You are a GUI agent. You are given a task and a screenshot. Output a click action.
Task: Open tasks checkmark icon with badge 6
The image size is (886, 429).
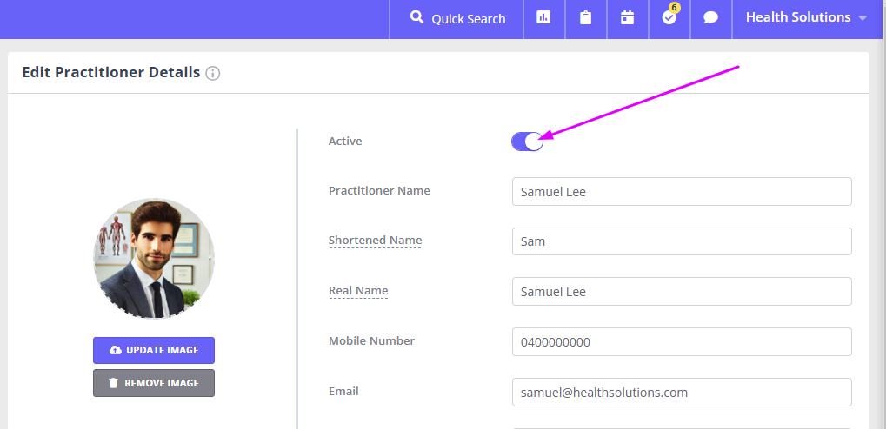pyautogui.click(x=669, y=18)
